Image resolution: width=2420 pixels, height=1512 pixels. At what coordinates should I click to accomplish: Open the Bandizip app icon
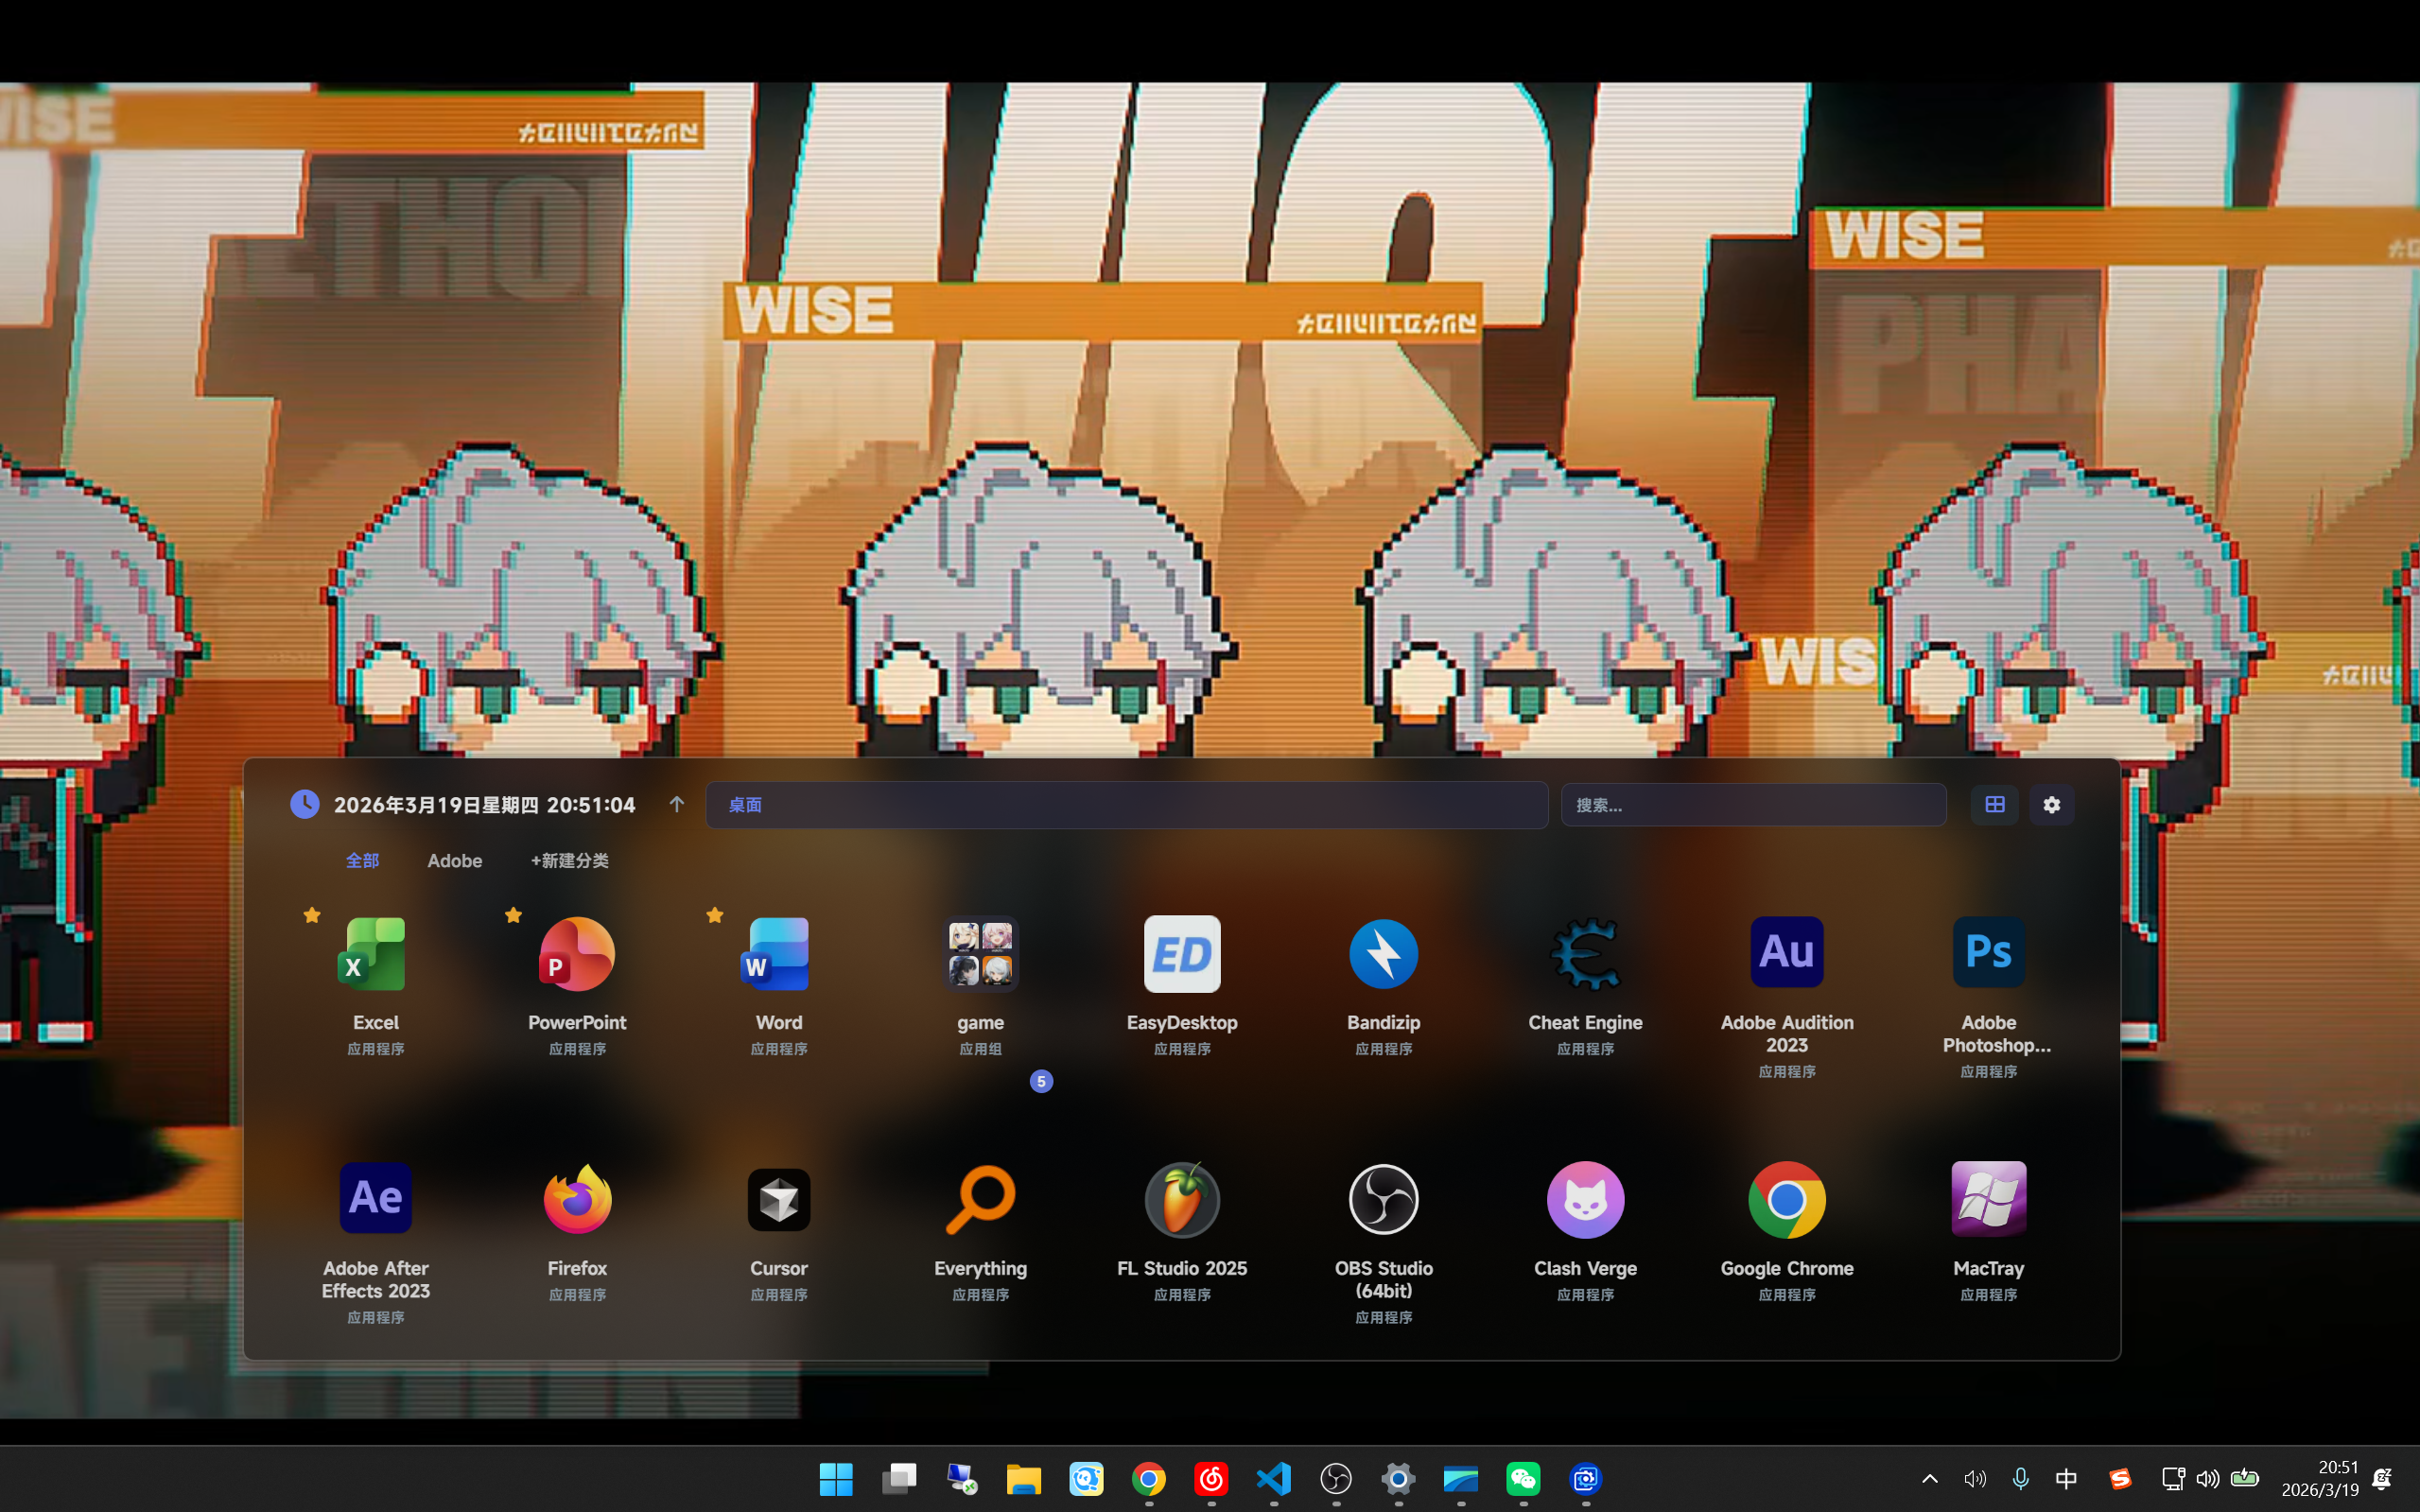tap(1384, 954)
